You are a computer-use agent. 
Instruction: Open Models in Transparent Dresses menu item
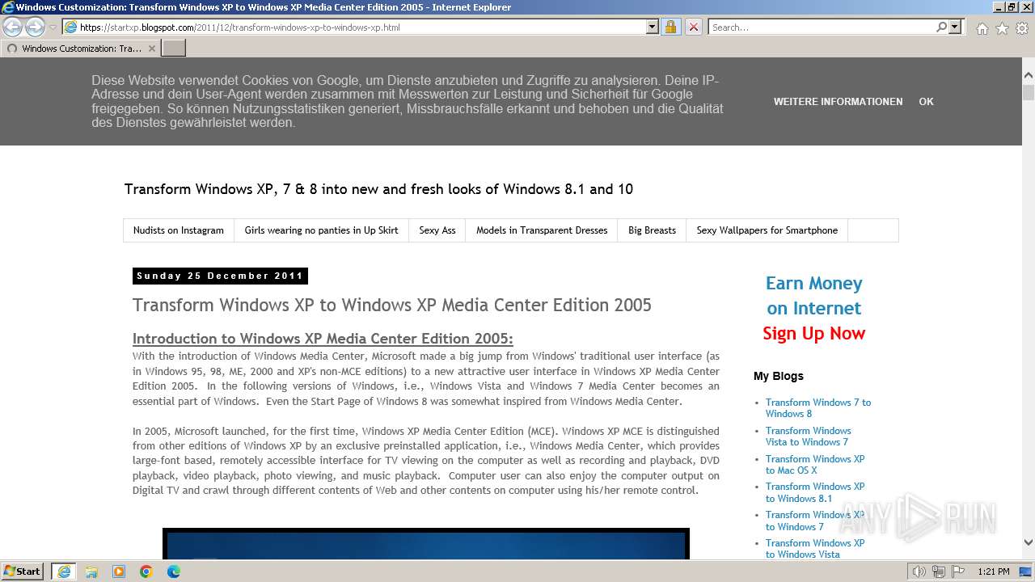542,230
